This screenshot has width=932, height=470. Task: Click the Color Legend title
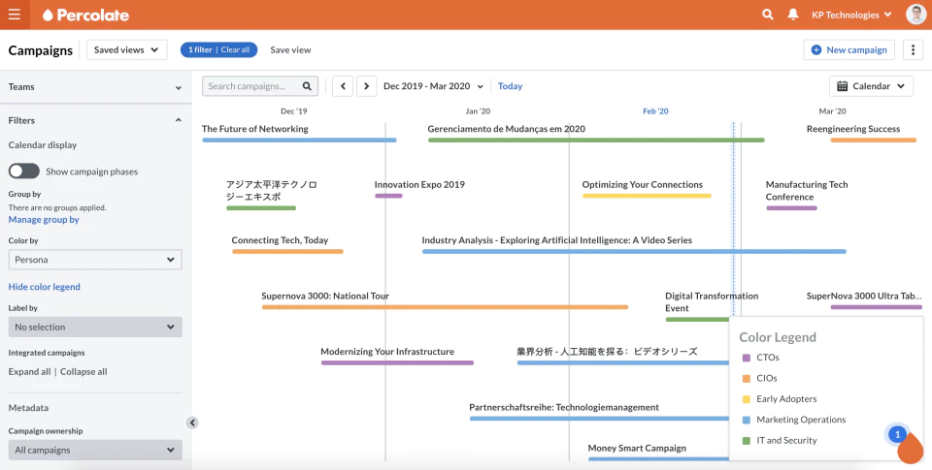pyautogui.click(x=778, y=337)
